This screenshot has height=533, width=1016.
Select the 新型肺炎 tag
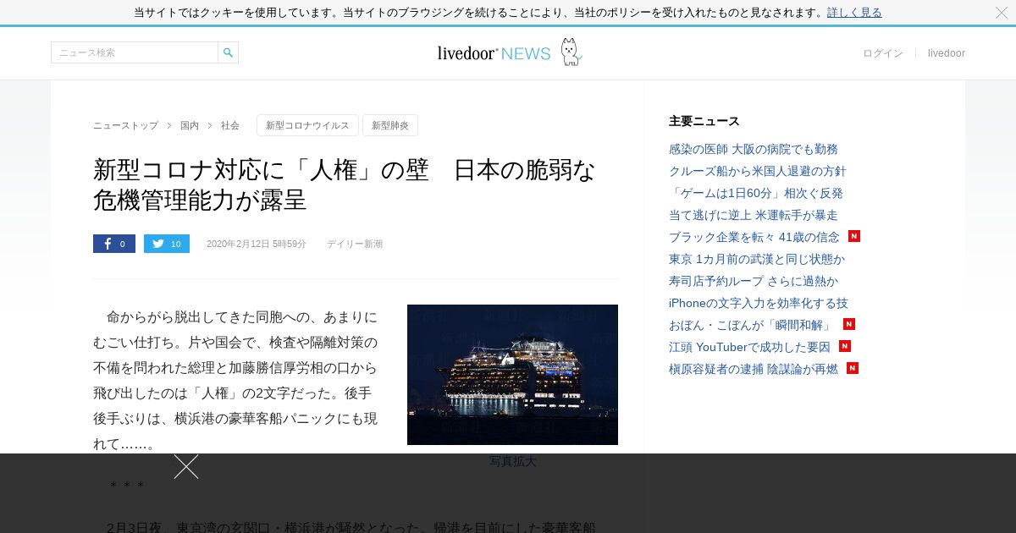390,125
